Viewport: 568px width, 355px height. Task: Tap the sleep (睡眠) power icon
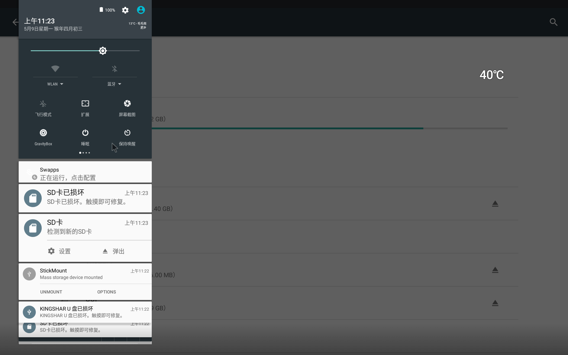click(85, 133)
